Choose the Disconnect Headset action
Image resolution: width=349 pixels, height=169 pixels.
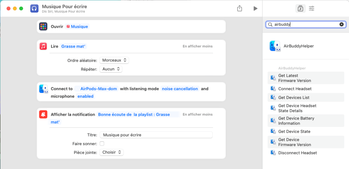297,153
